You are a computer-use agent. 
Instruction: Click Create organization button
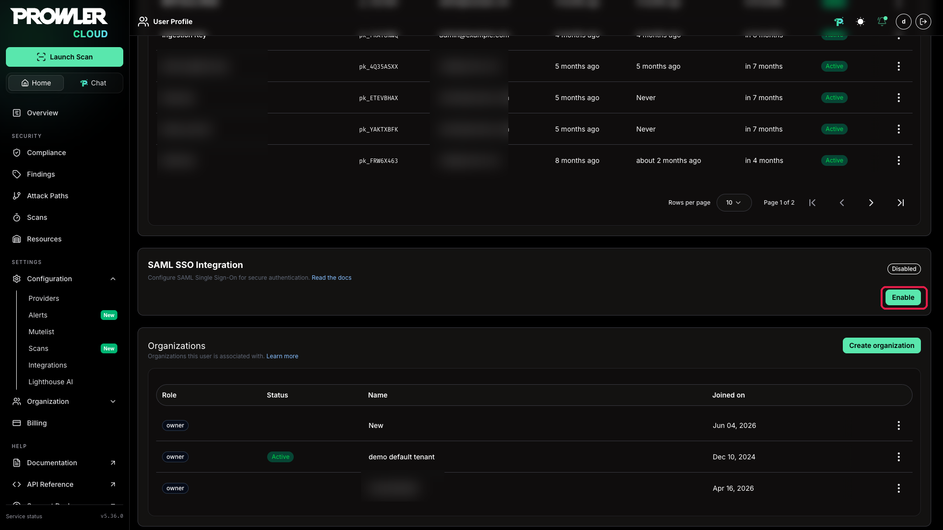point(882,345)
